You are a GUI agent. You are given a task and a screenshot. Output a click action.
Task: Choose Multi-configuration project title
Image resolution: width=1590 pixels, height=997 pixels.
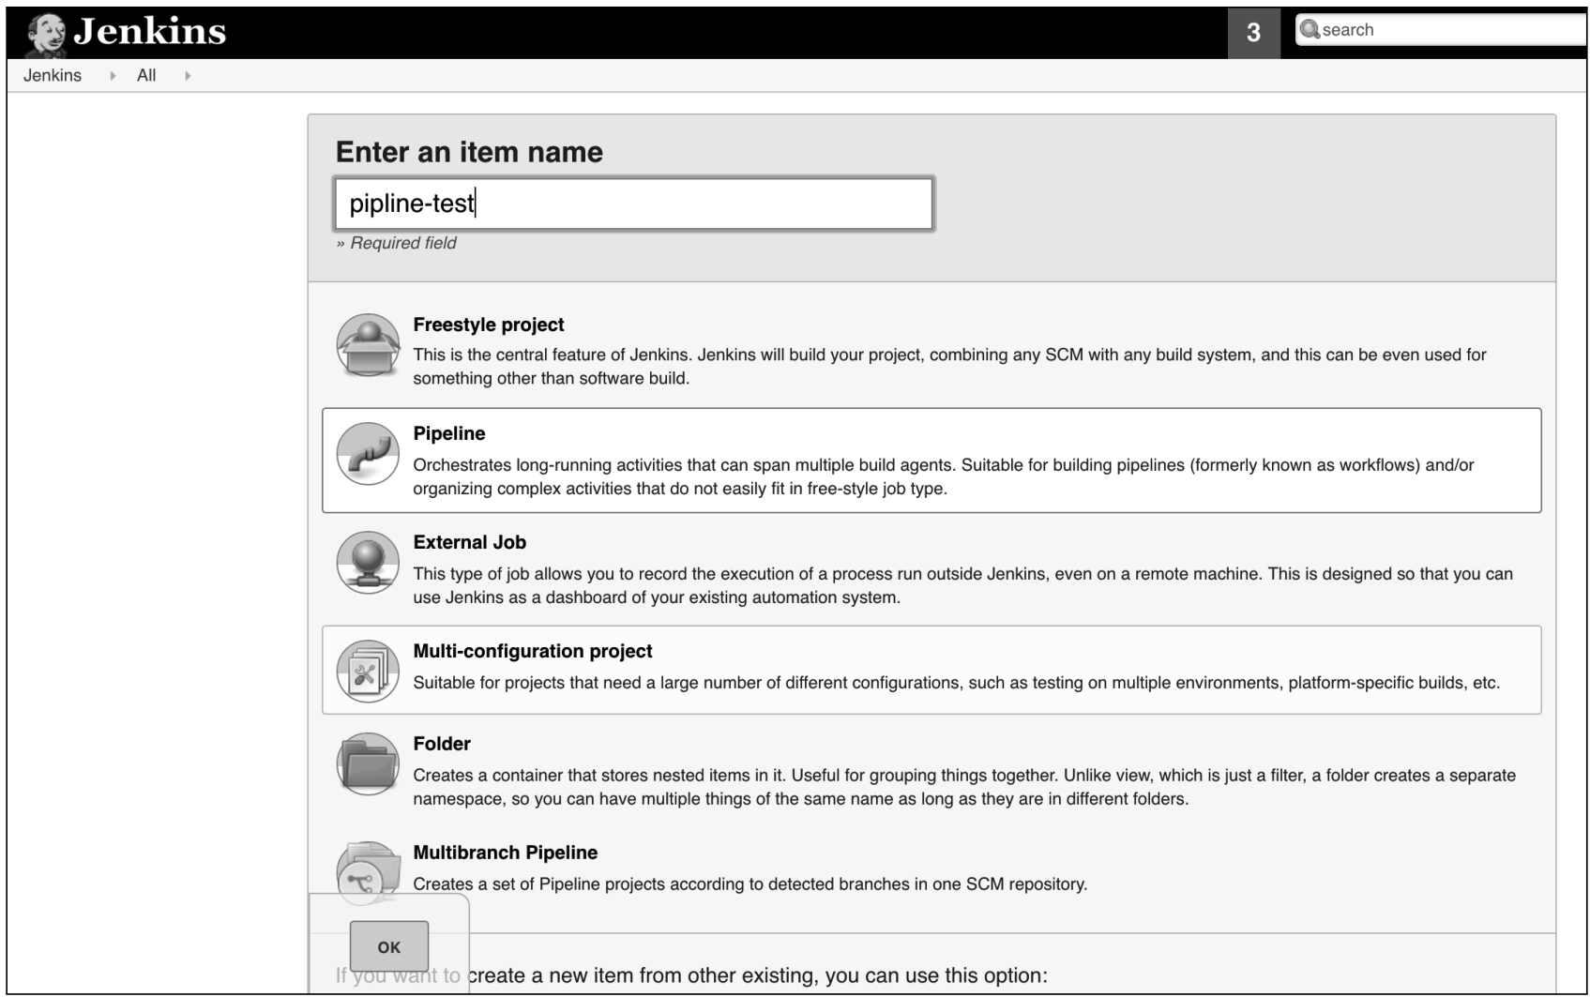[x=533, y=651]
